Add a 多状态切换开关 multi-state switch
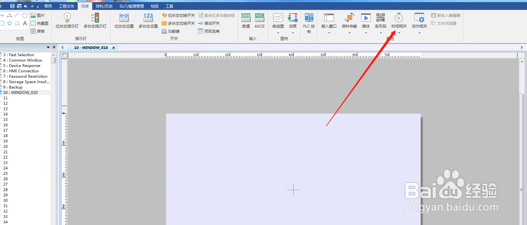This screenshot has height=225, width=527. point(178,23)
